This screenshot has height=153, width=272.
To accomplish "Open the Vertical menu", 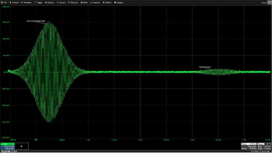I will click(14, 2).
